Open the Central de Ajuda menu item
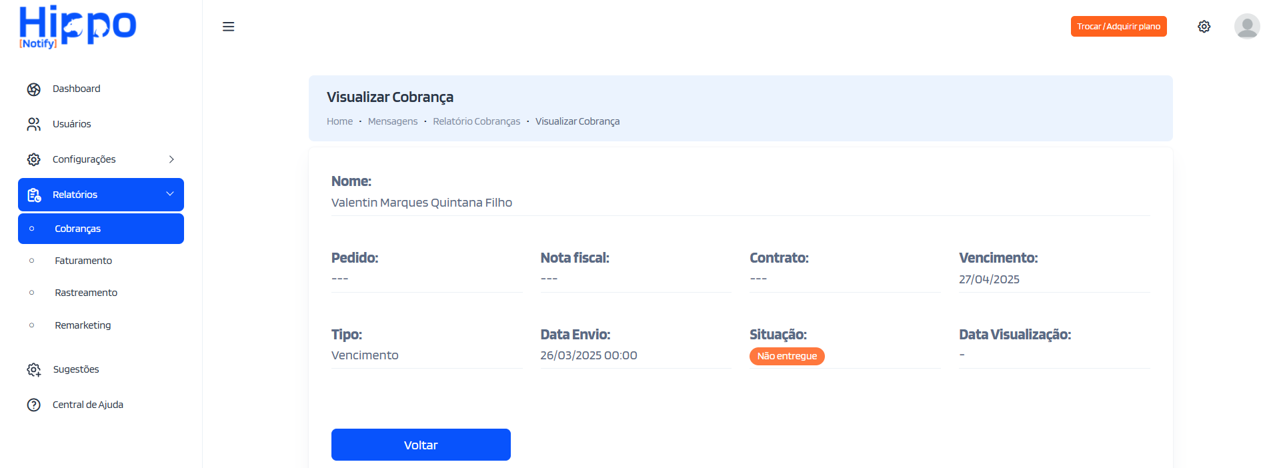This screenshot has width=1279, height=468. pyautogui.click(x=101, y=405)
